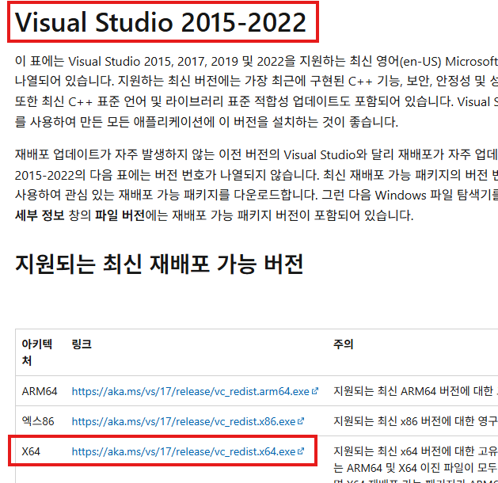This screenshot has width=498, height=483.
Task: Open the vc_redist.x86.exe download link
Action: pyautogui.click(x=184, y=421)
